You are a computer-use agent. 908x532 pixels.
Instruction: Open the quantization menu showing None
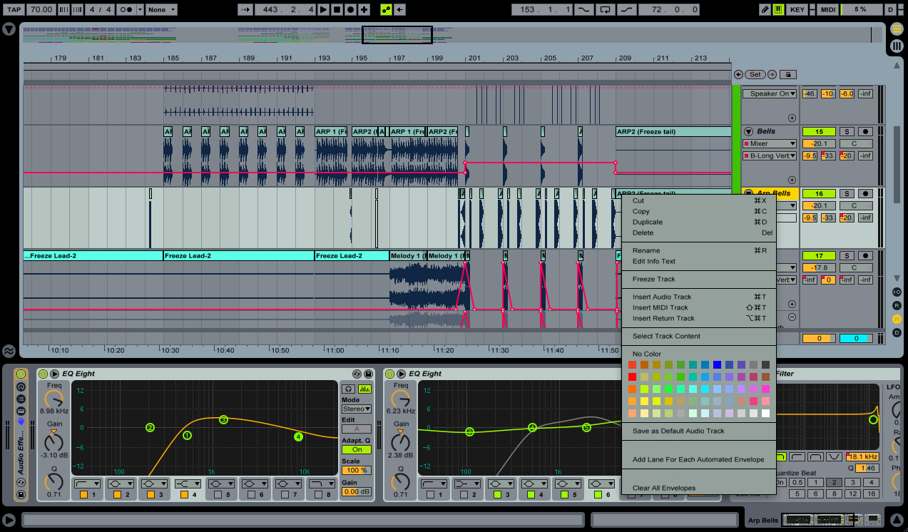[x=162, y=9]
